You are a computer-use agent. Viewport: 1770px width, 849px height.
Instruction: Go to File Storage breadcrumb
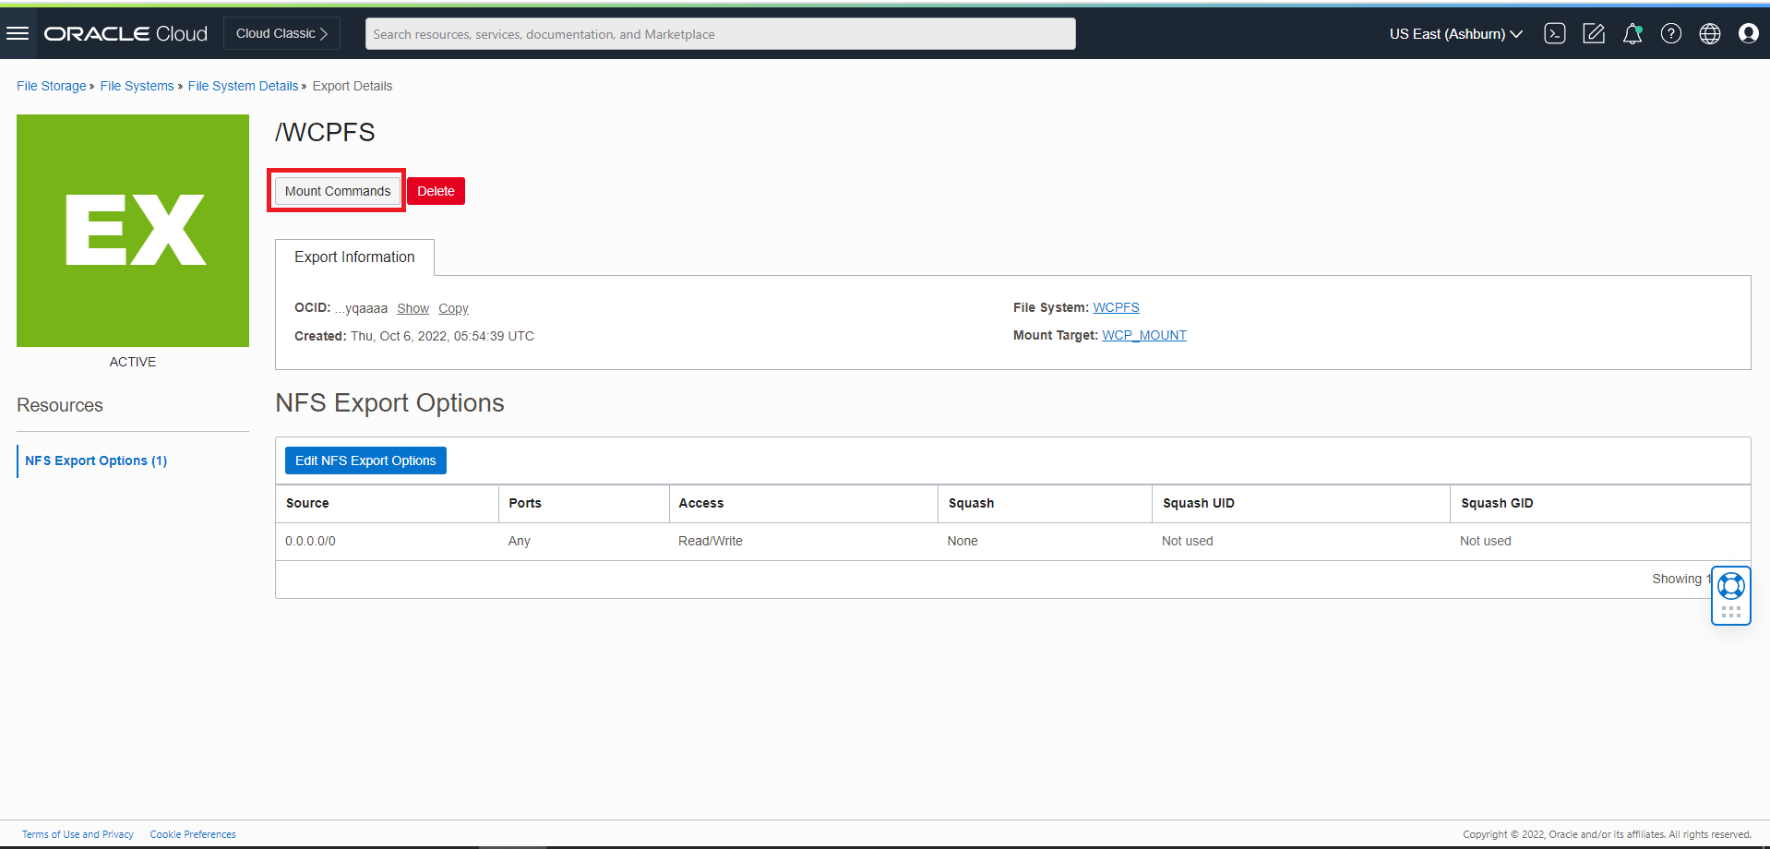click(51, 86)
